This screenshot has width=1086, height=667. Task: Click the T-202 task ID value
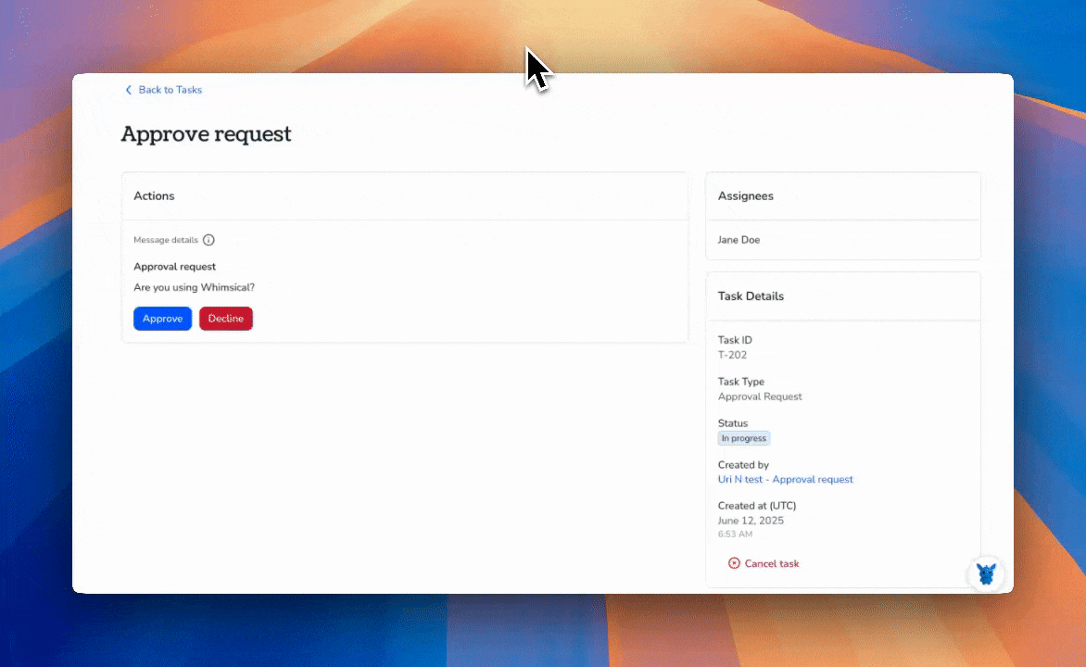(732, 356)
